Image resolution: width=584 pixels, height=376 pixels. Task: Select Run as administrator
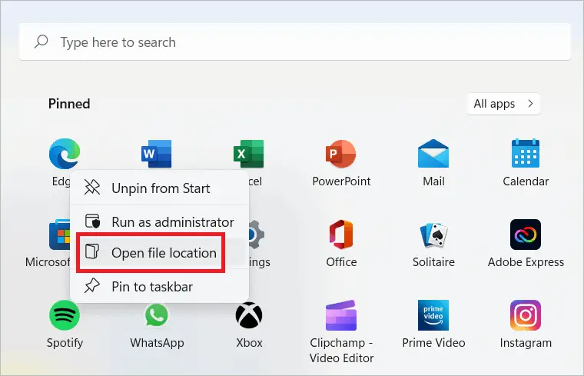[159, 222]
